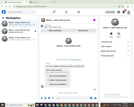The height and width of the screenshot is (107, 134).
Task: Open Manny - 2 bed 1 bath conversation
Action: click(19, 31)
